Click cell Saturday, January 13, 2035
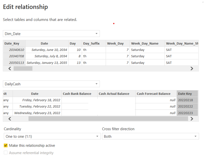Viewport: 205px width, 158px height. tap(47, 63)
